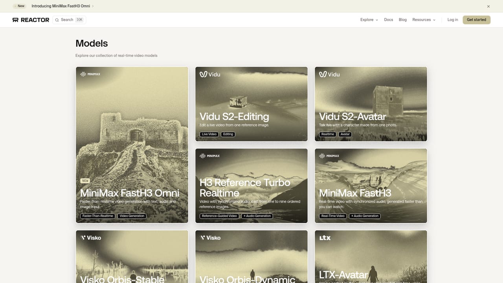Select the 'Avatar' tag on Vidu S2-Avatar
Image resolution: width=503 pixels, height=283 pixels.
click(345, 134)
